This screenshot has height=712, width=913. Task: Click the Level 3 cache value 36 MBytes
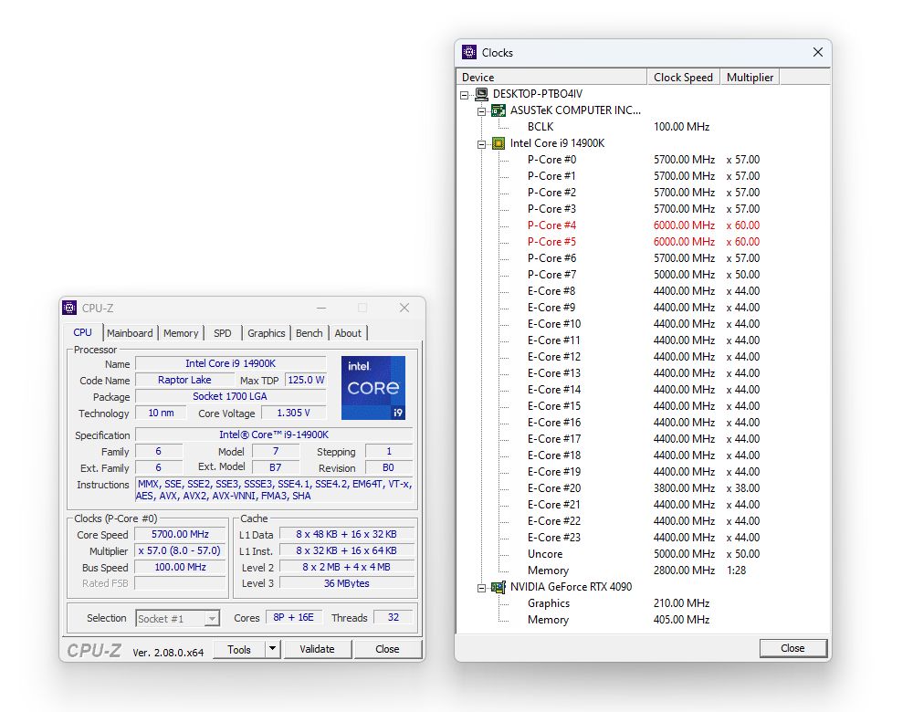[x=346, y=583]
